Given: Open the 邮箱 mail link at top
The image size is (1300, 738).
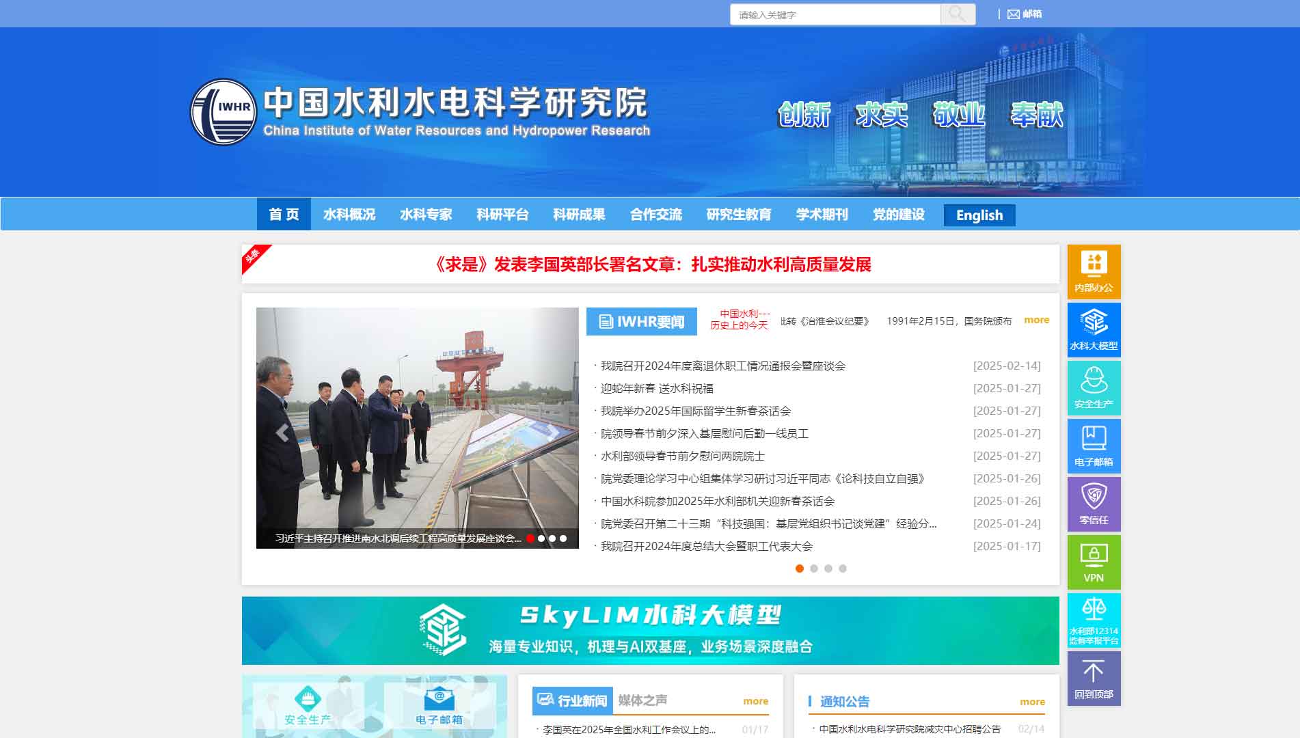Looking at the screenshot, I should [1025, 14].
